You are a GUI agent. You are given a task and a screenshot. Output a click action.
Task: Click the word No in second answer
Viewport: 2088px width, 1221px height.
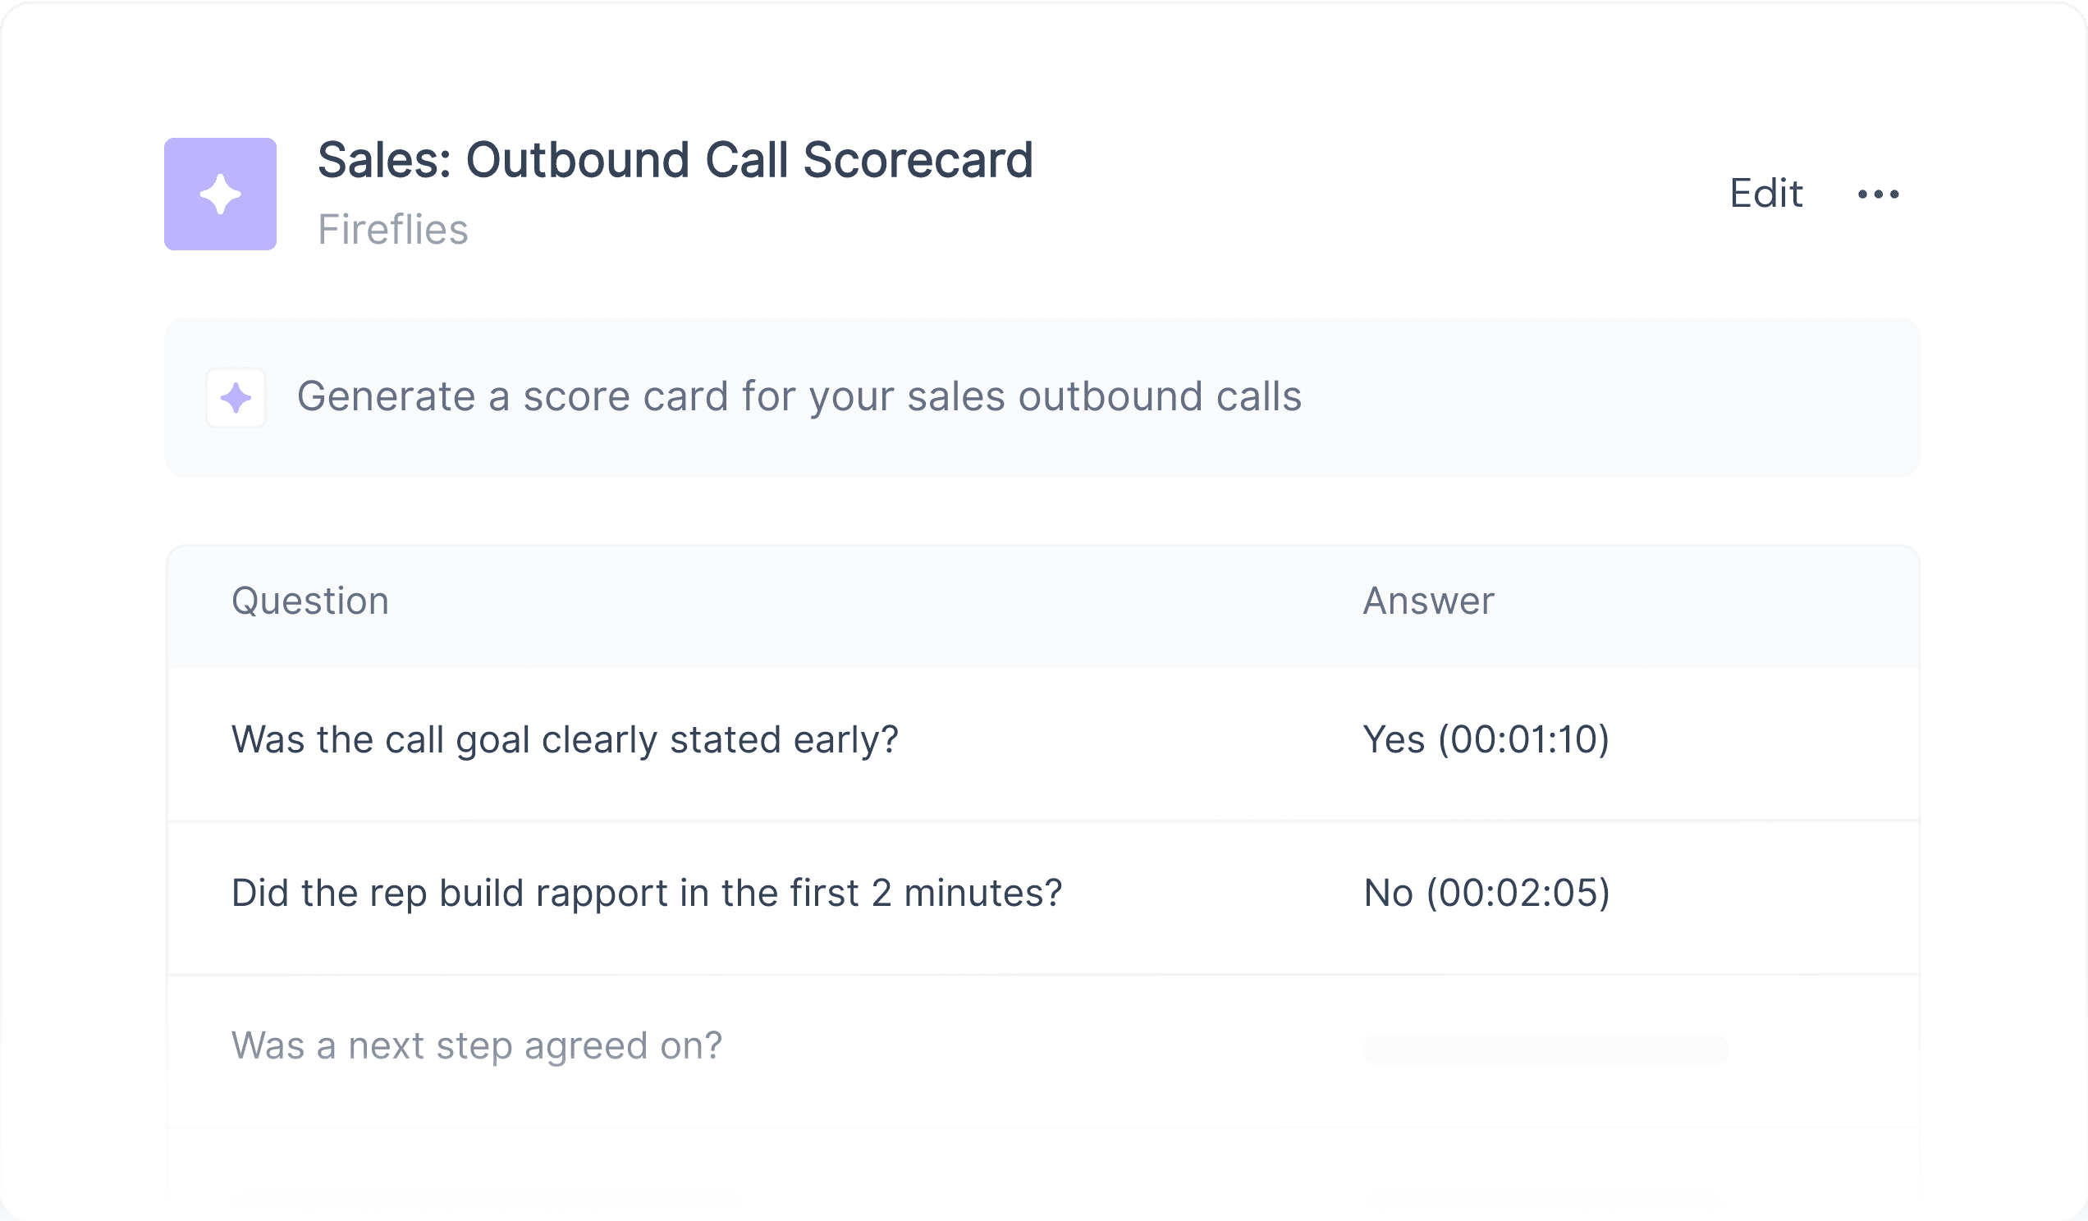1388,893
